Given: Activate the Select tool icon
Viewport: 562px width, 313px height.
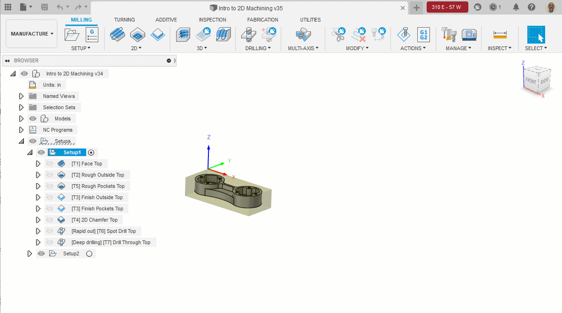Looking at the screenshot, I should 536,35.
